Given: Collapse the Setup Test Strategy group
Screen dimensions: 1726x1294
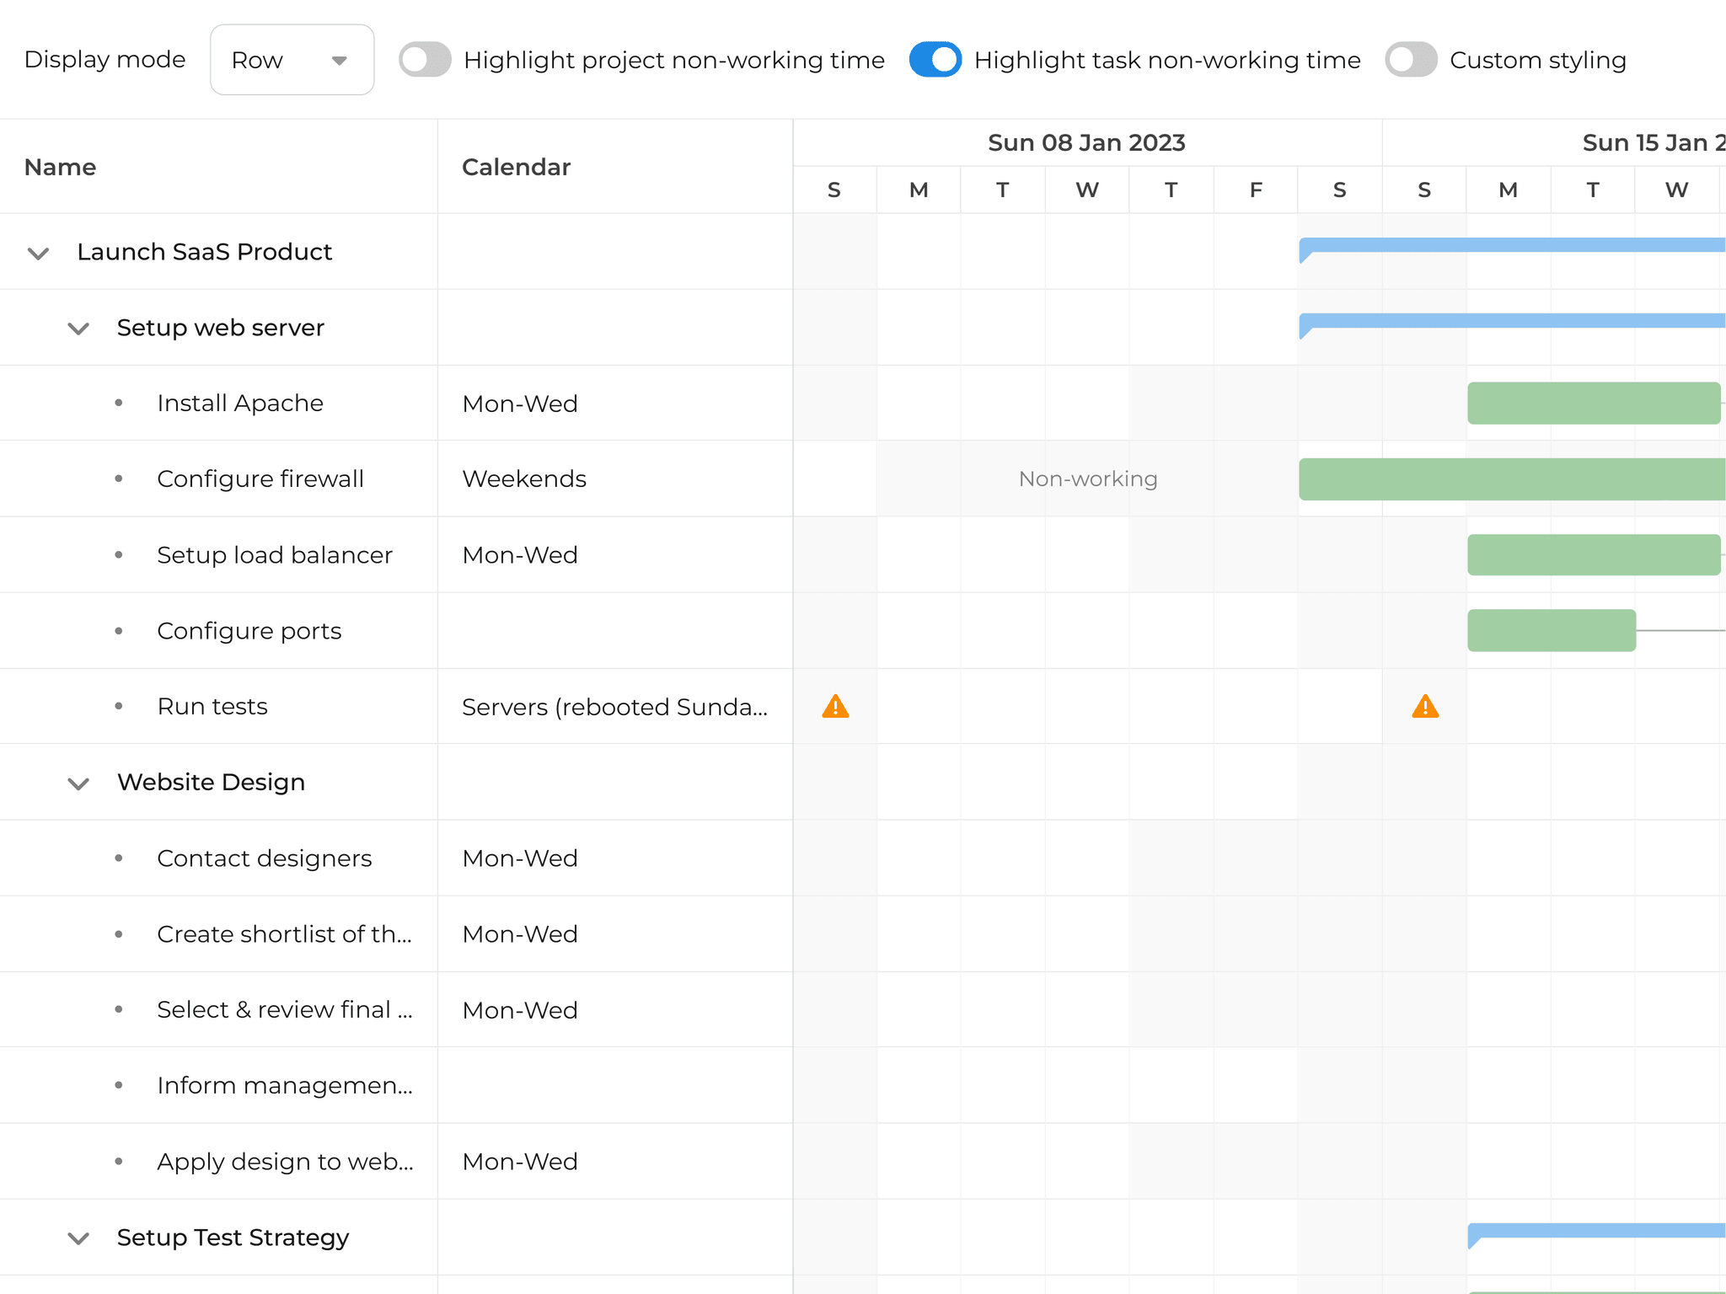Looking at the screenshot, I should [78, 1238].
